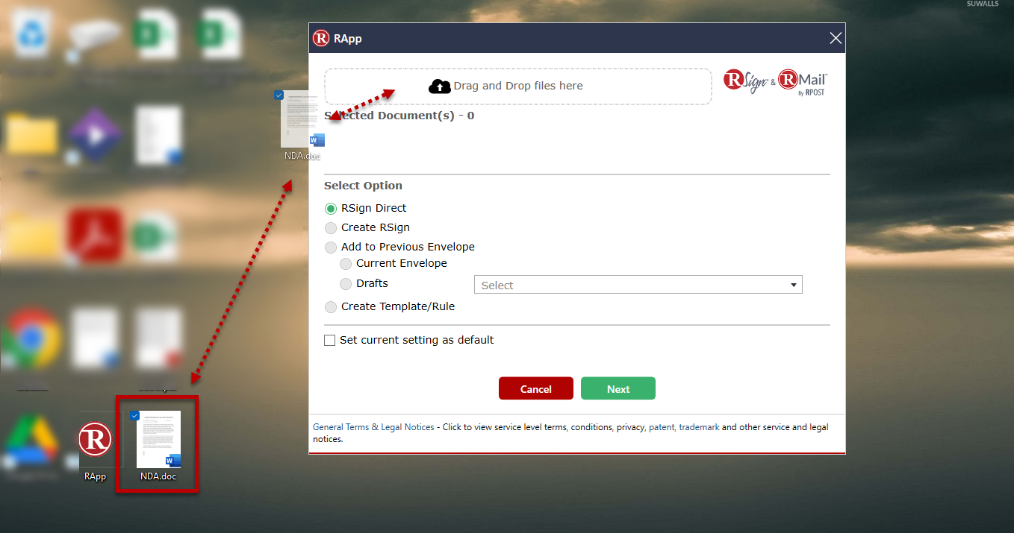Select Create Template/Rule option
The height and width of the screenshot is (533, 1014).
(331, 307)
